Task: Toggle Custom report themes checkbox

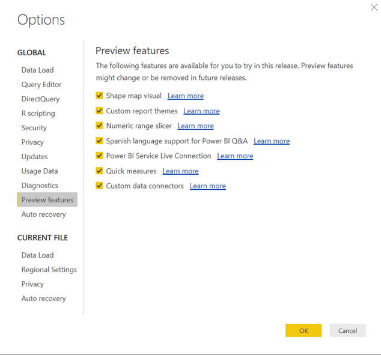Action: tap(99, 111)
